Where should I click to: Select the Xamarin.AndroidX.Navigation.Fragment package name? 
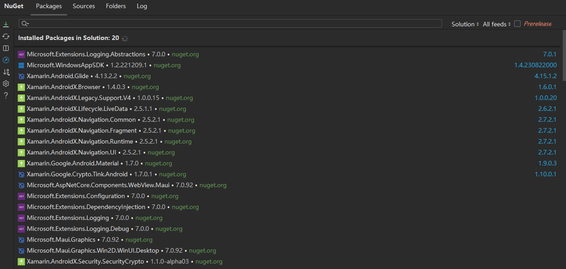point(82,130)
